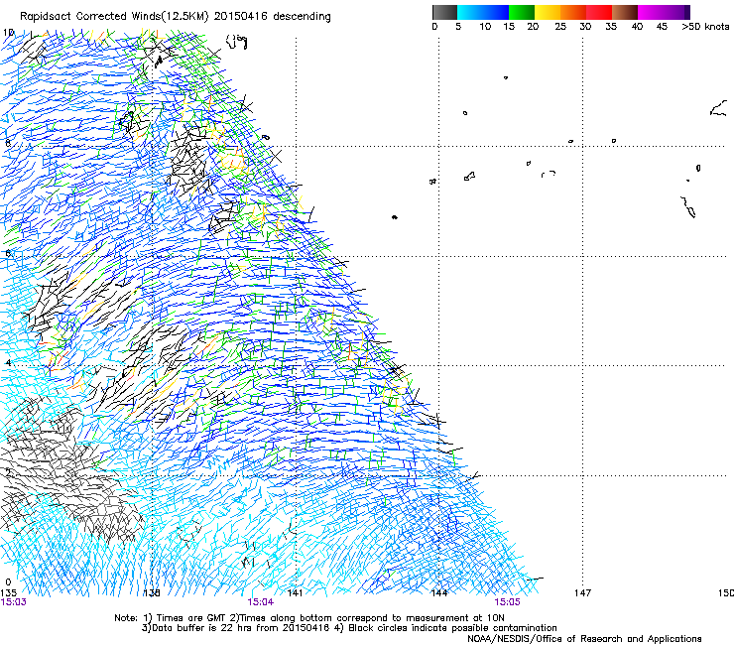The image size is (734, 645).
Task: Click the gray 0-5 knots legend color
Action: (444, 12)
